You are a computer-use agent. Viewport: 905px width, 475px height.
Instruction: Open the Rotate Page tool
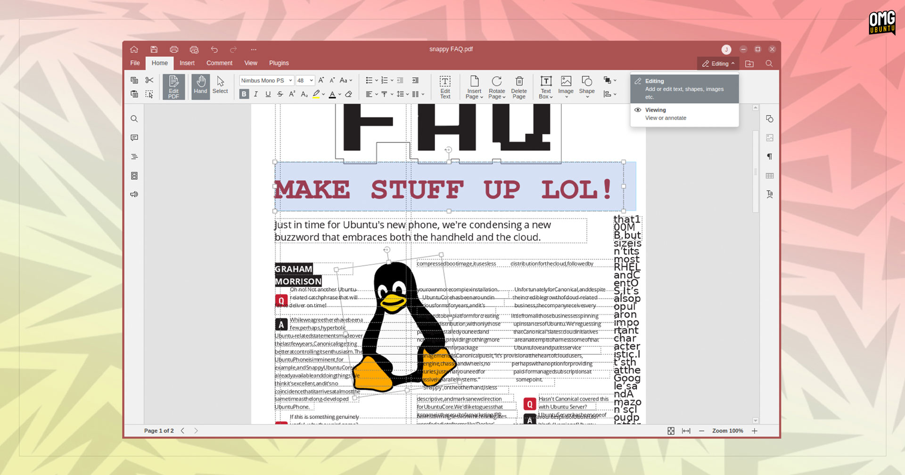tap(497, 87)
